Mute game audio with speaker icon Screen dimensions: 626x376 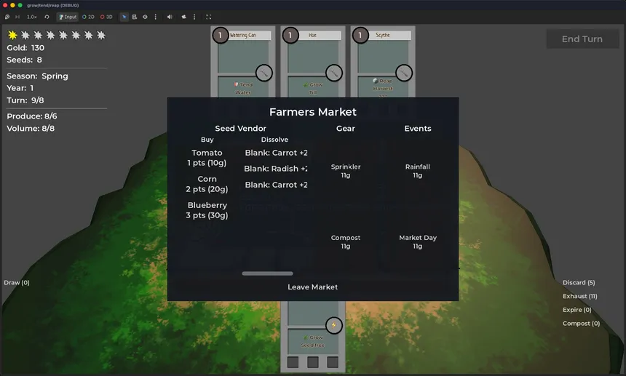170,17
